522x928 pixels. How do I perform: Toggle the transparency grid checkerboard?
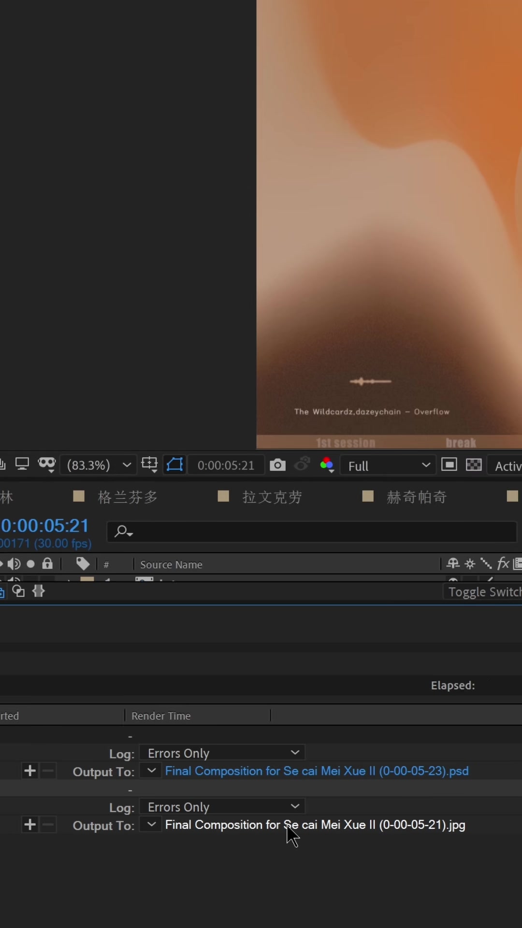click(474, 465)
